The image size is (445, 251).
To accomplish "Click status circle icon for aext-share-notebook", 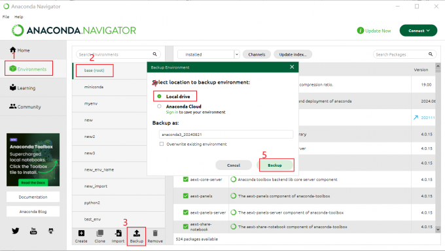I will [233, 227].
